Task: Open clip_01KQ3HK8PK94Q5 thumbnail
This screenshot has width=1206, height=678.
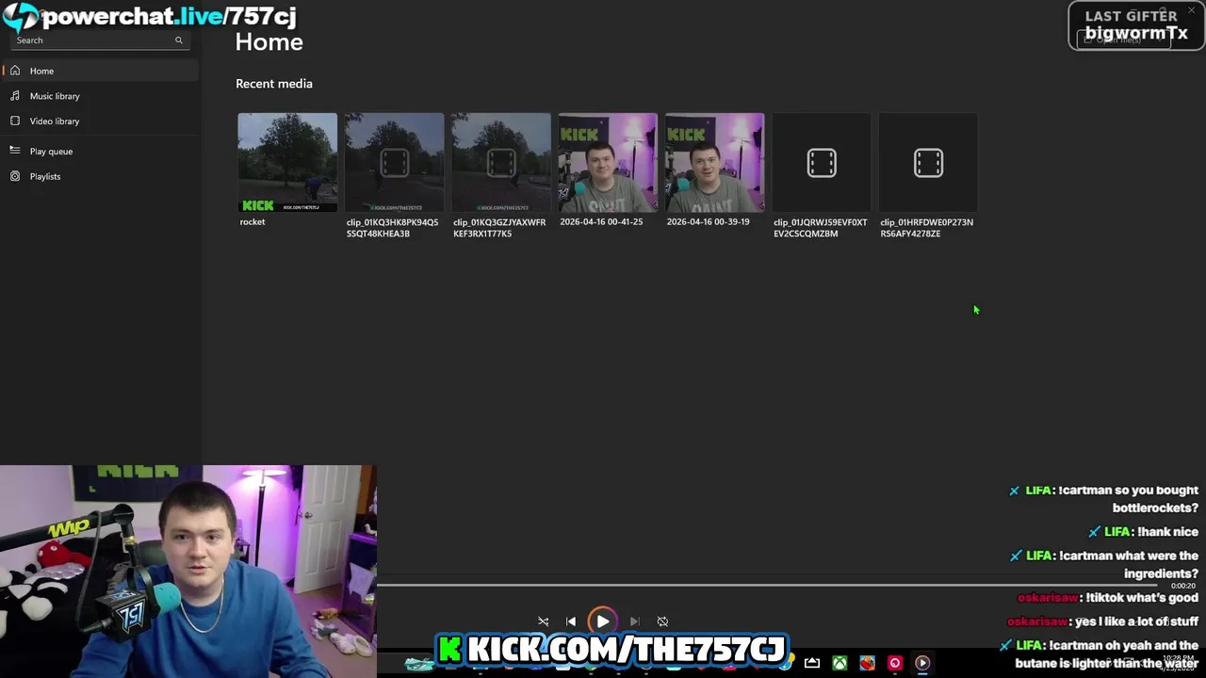Action: pos(394,163)
